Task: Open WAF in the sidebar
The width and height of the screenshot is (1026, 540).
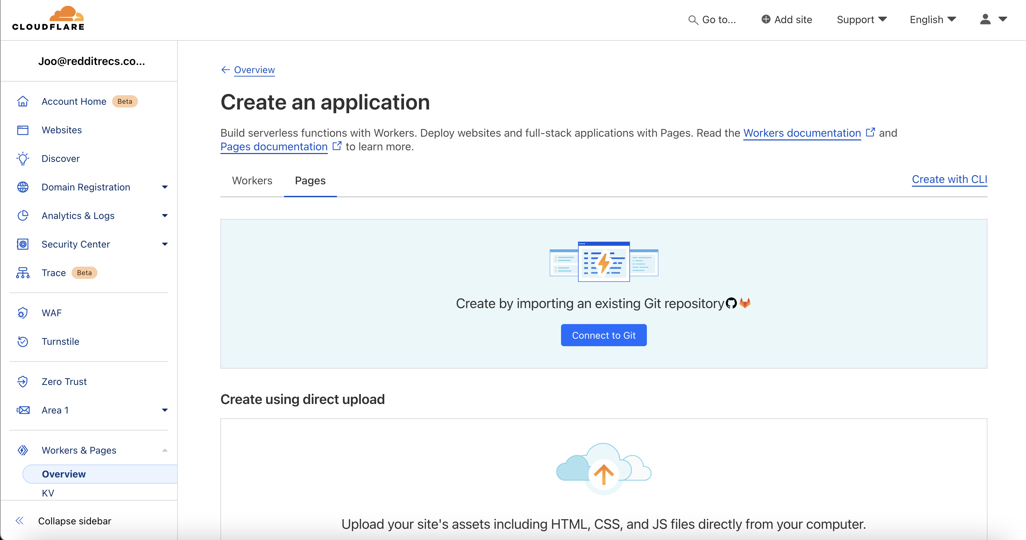Action: coord(51,313)
